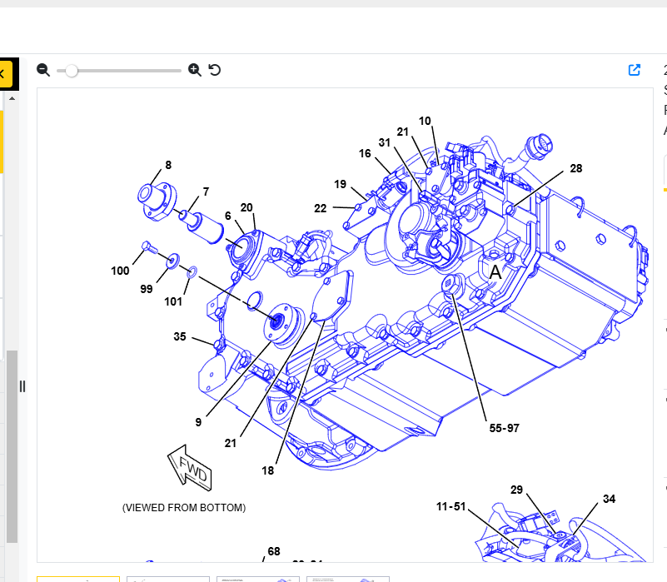Click callout label 55-97
667x582 pixels.
[504, 428]
